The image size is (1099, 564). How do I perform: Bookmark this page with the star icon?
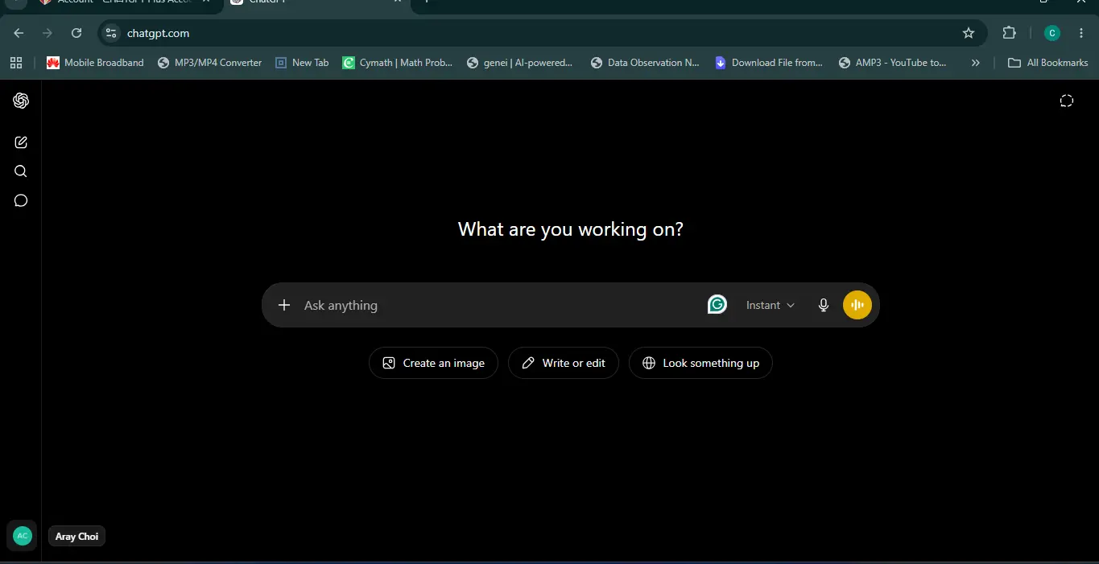coord(969,33)
